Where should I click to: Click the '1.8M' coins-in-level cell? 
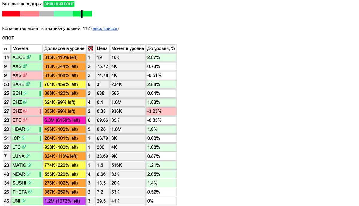[128, 129]
